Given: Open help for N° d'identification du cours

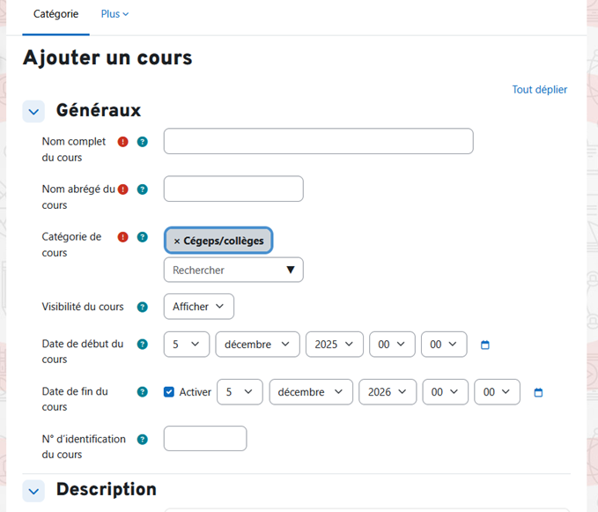Looking at the screenshot, I should tap(143, 440).
